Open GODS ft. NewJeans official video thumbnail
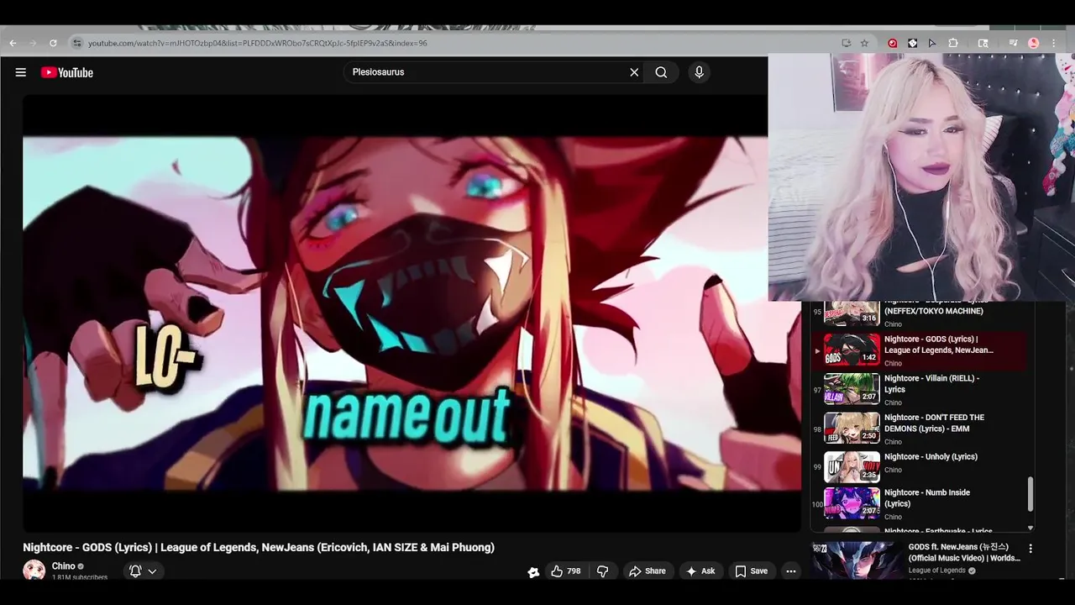1075x605 pixels. click(x=856, y=560)
